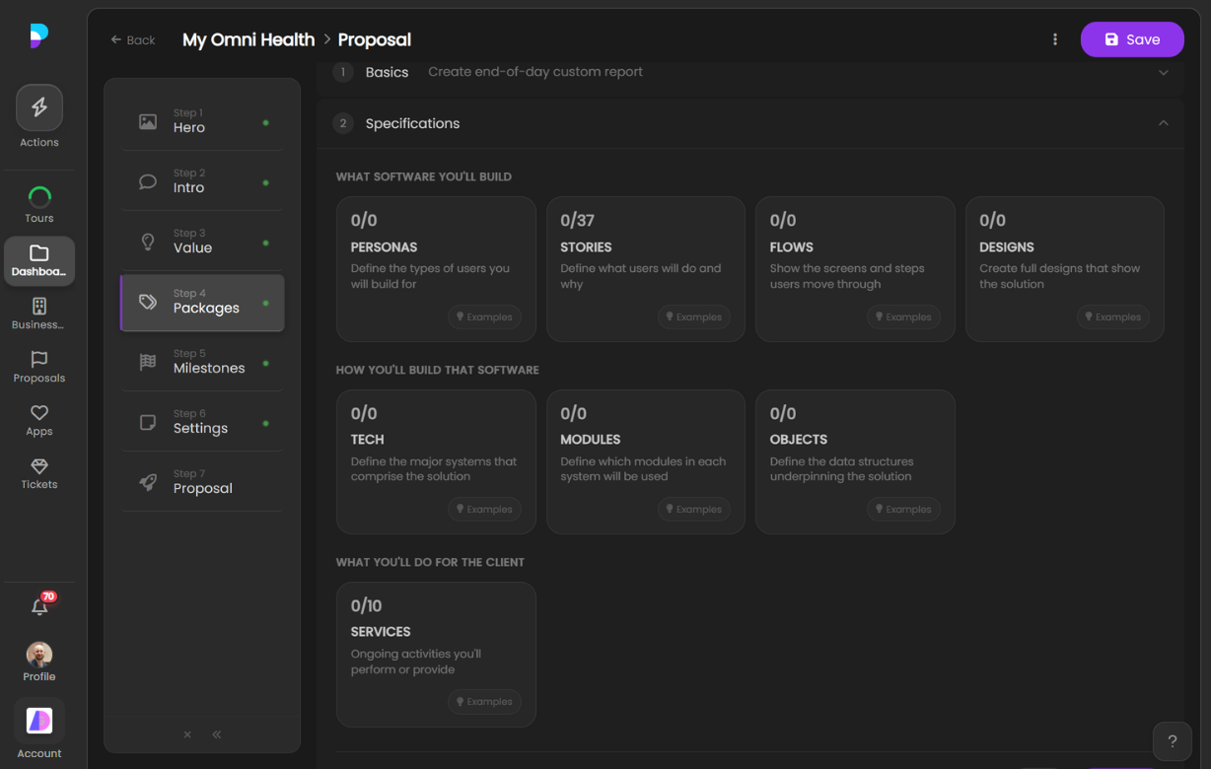Click the Actions lightning bolt icon
The image size is (1211, 769).
39,107
